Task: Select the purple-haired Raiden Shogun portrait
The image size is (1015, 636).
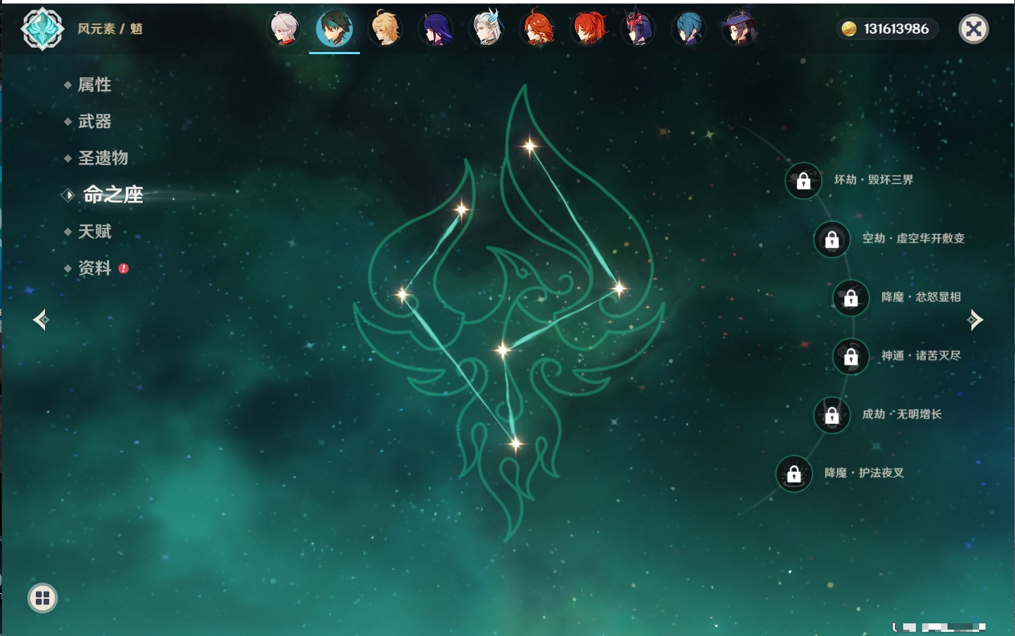Action: click(436, 29)
